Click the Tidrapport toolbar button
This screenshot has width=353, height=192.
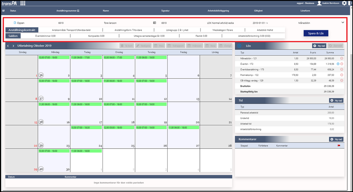click(x=175, y=46)
